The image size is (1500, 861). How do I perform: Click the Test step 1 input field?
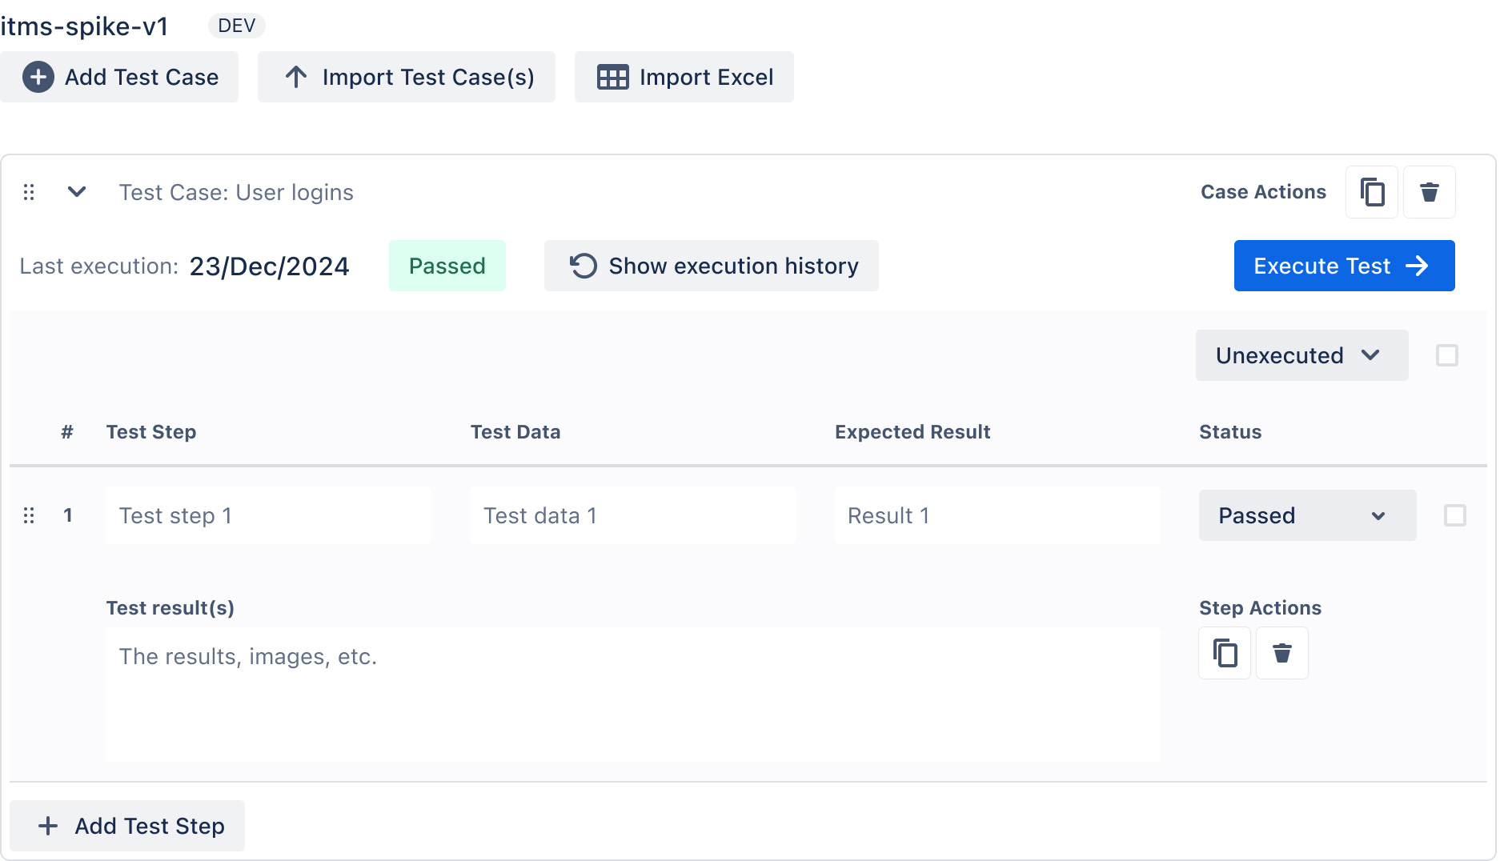coord(268,515)
